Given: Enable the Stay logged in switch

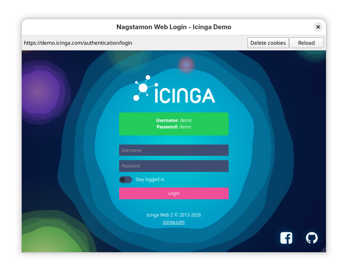Looking at the screenshot, I should click(x=126, y=179).
